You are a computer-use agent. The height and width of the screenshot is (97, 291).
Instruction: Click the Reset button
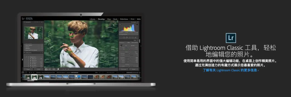(x=134, y=69)
